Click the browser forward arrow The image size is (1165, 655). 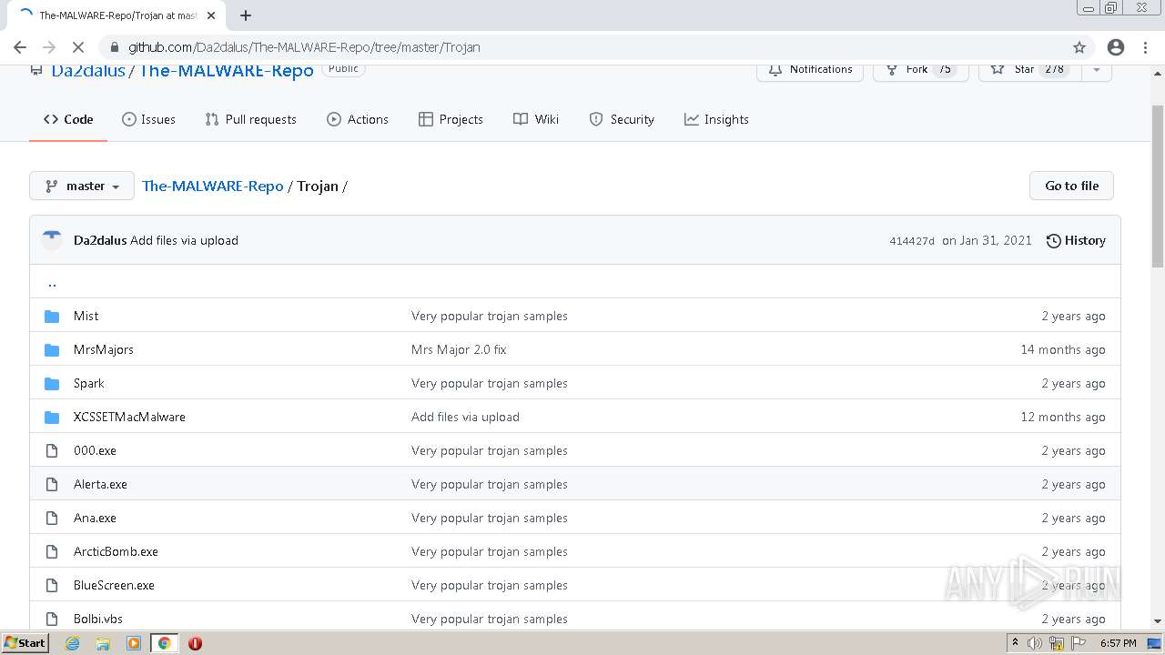[49, 47]
